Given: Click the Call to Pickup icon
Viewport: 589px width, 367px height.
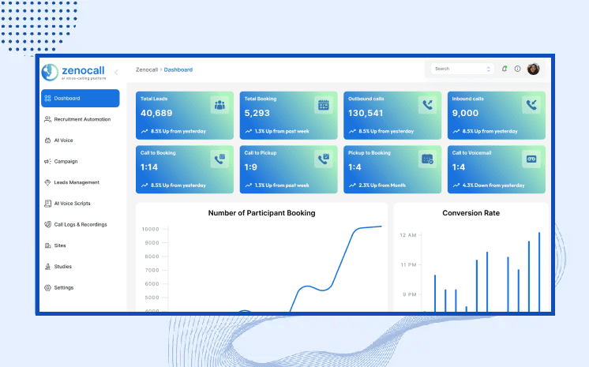Looking at the screenshot, I should (323, 159).
